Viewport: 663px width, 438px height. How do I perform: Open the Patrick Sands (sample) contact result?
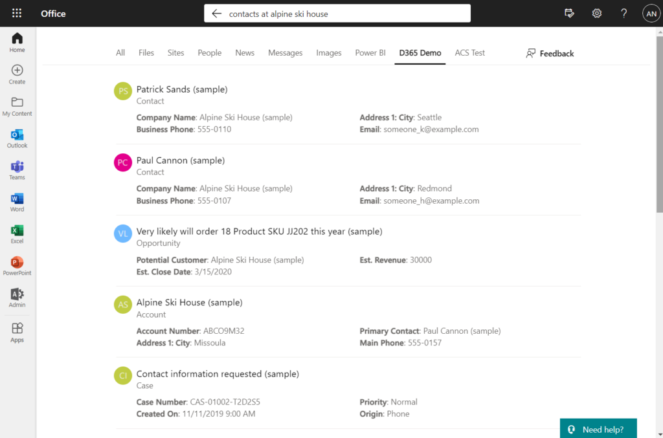(x=181, y=89)
